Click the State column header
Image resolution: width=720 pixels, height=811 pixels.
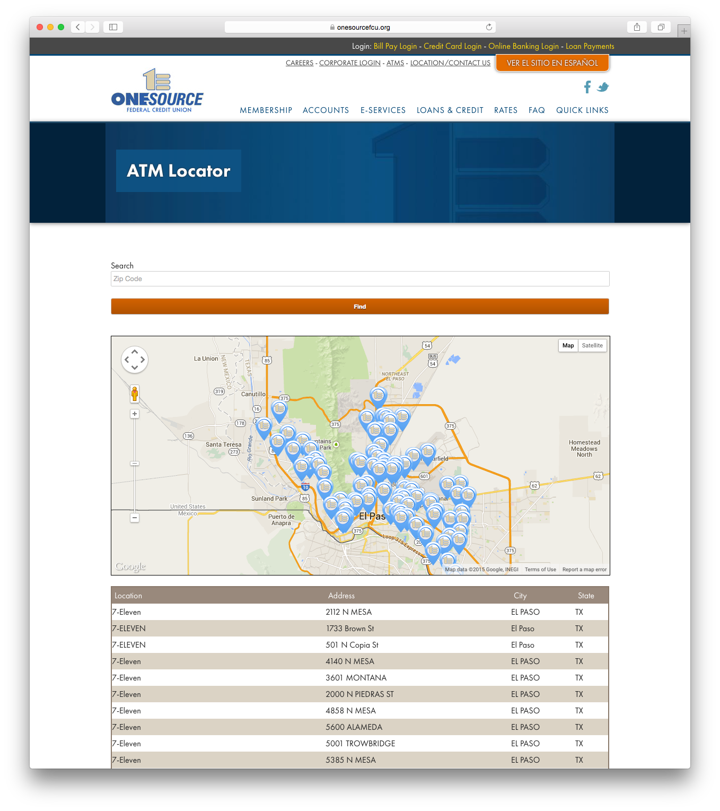(586, 596)
